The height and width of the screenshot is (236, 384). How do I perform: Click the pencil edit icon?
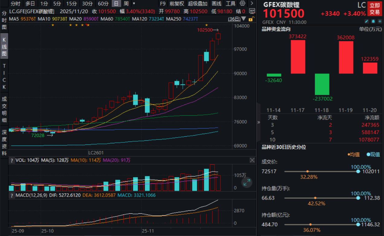[366, 21]
